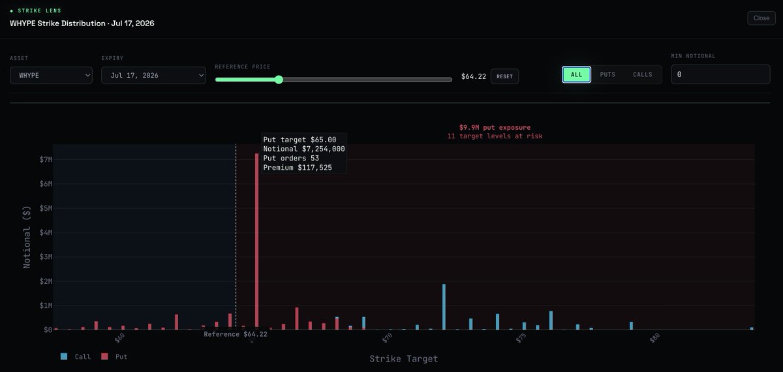Screen dimensions: 783x372
Task: Click the STRIKE LENS header label
Action: coord(38,11)
